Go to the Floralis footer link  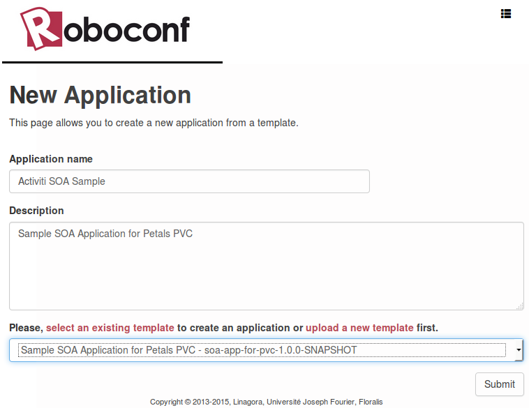tap(371, 402)
